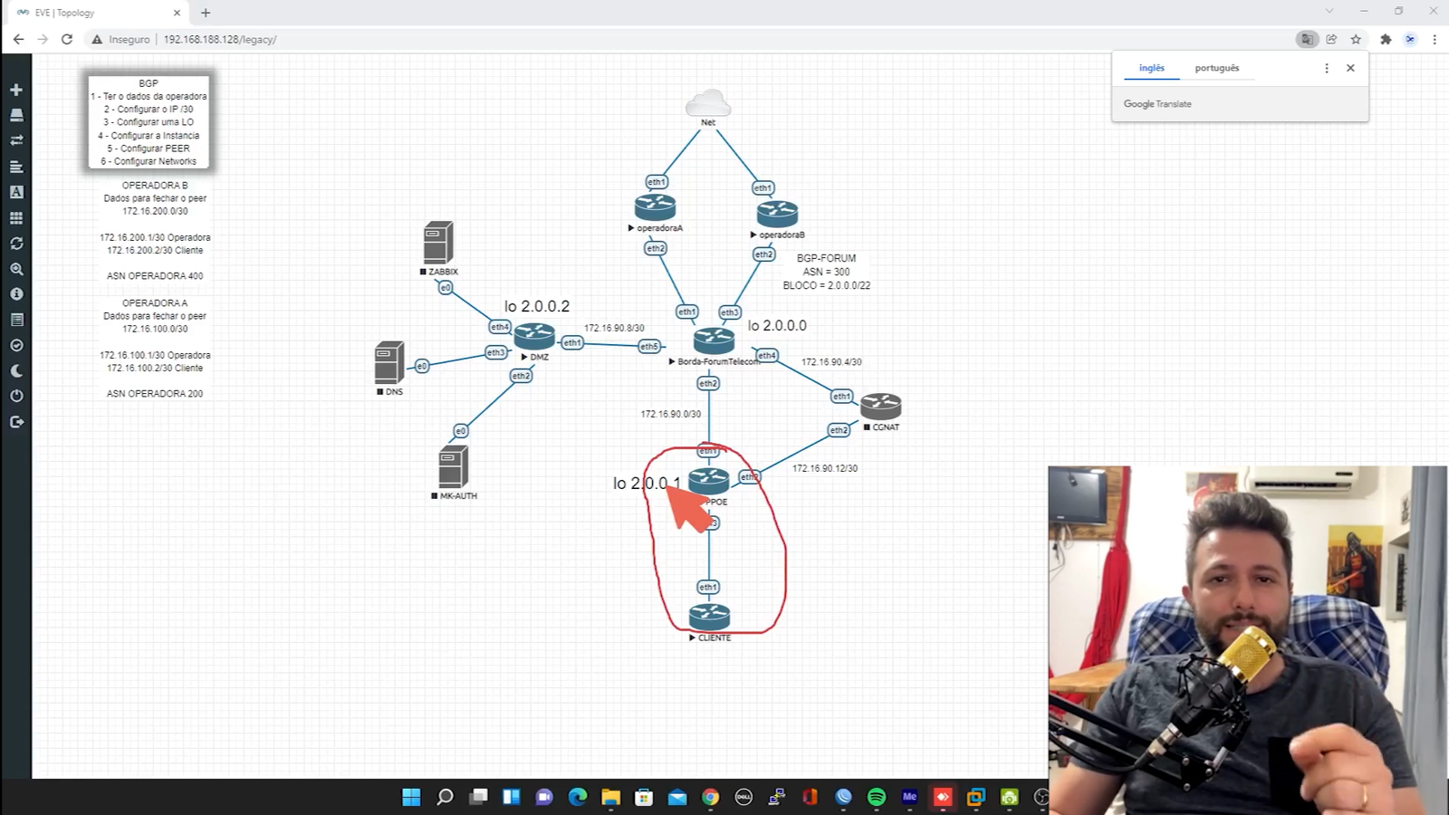Click the power icon in left sidebar
This screenshot has width=1449, height=815.
16,397
